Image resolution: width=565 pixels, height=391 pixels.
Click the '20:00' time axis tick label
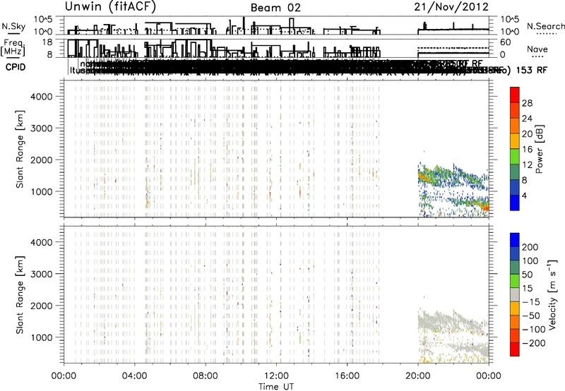[x=418, y=376]
